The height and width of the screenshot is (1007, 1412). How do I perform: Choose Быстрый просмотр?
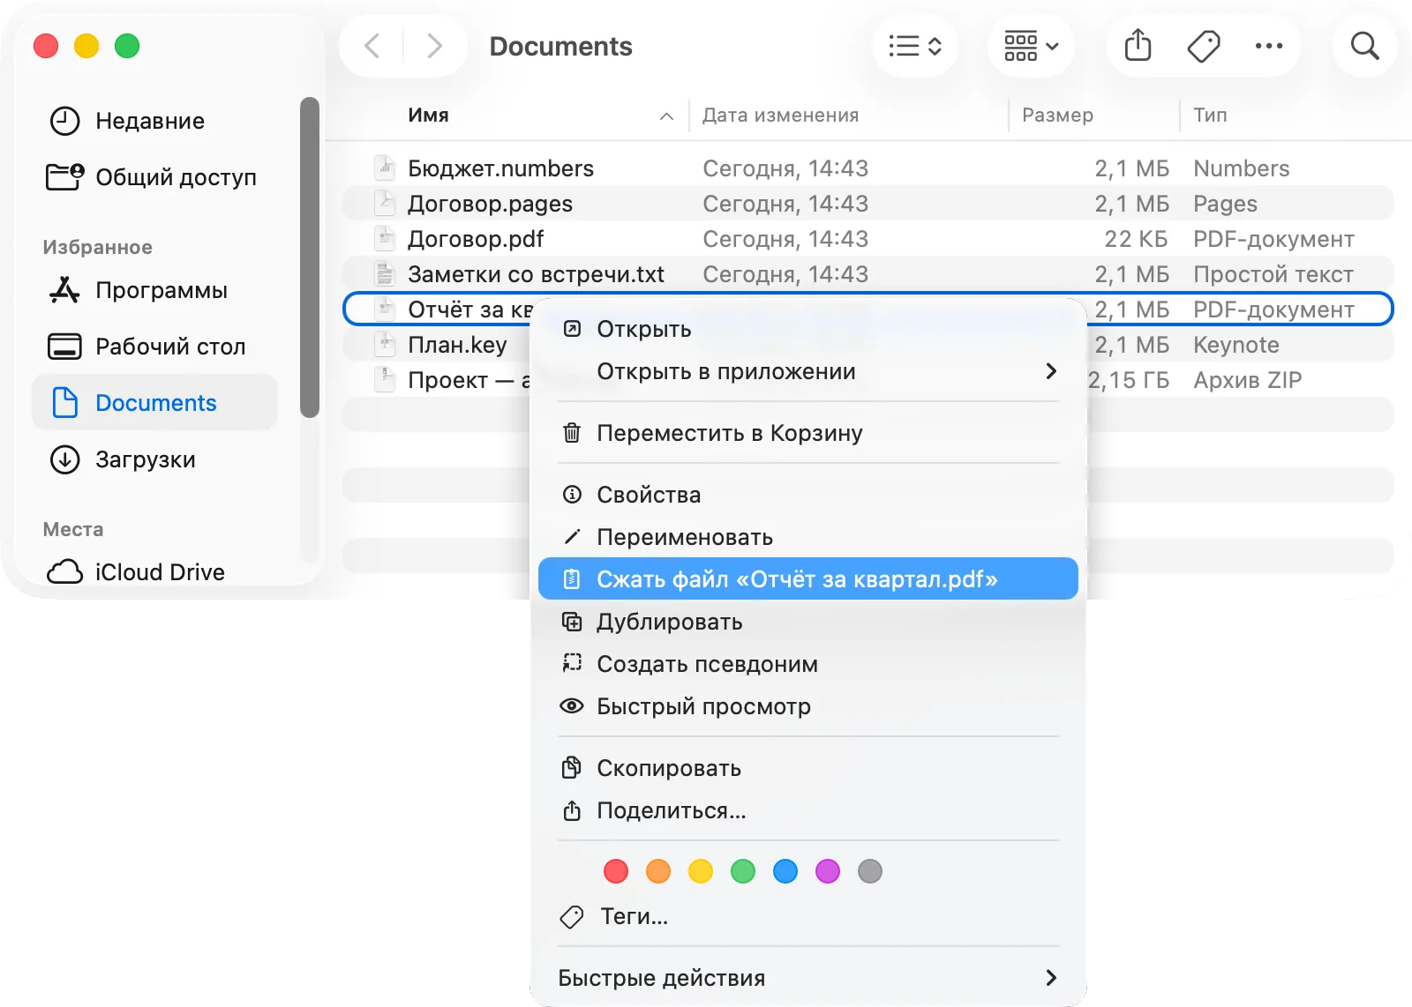808,706
